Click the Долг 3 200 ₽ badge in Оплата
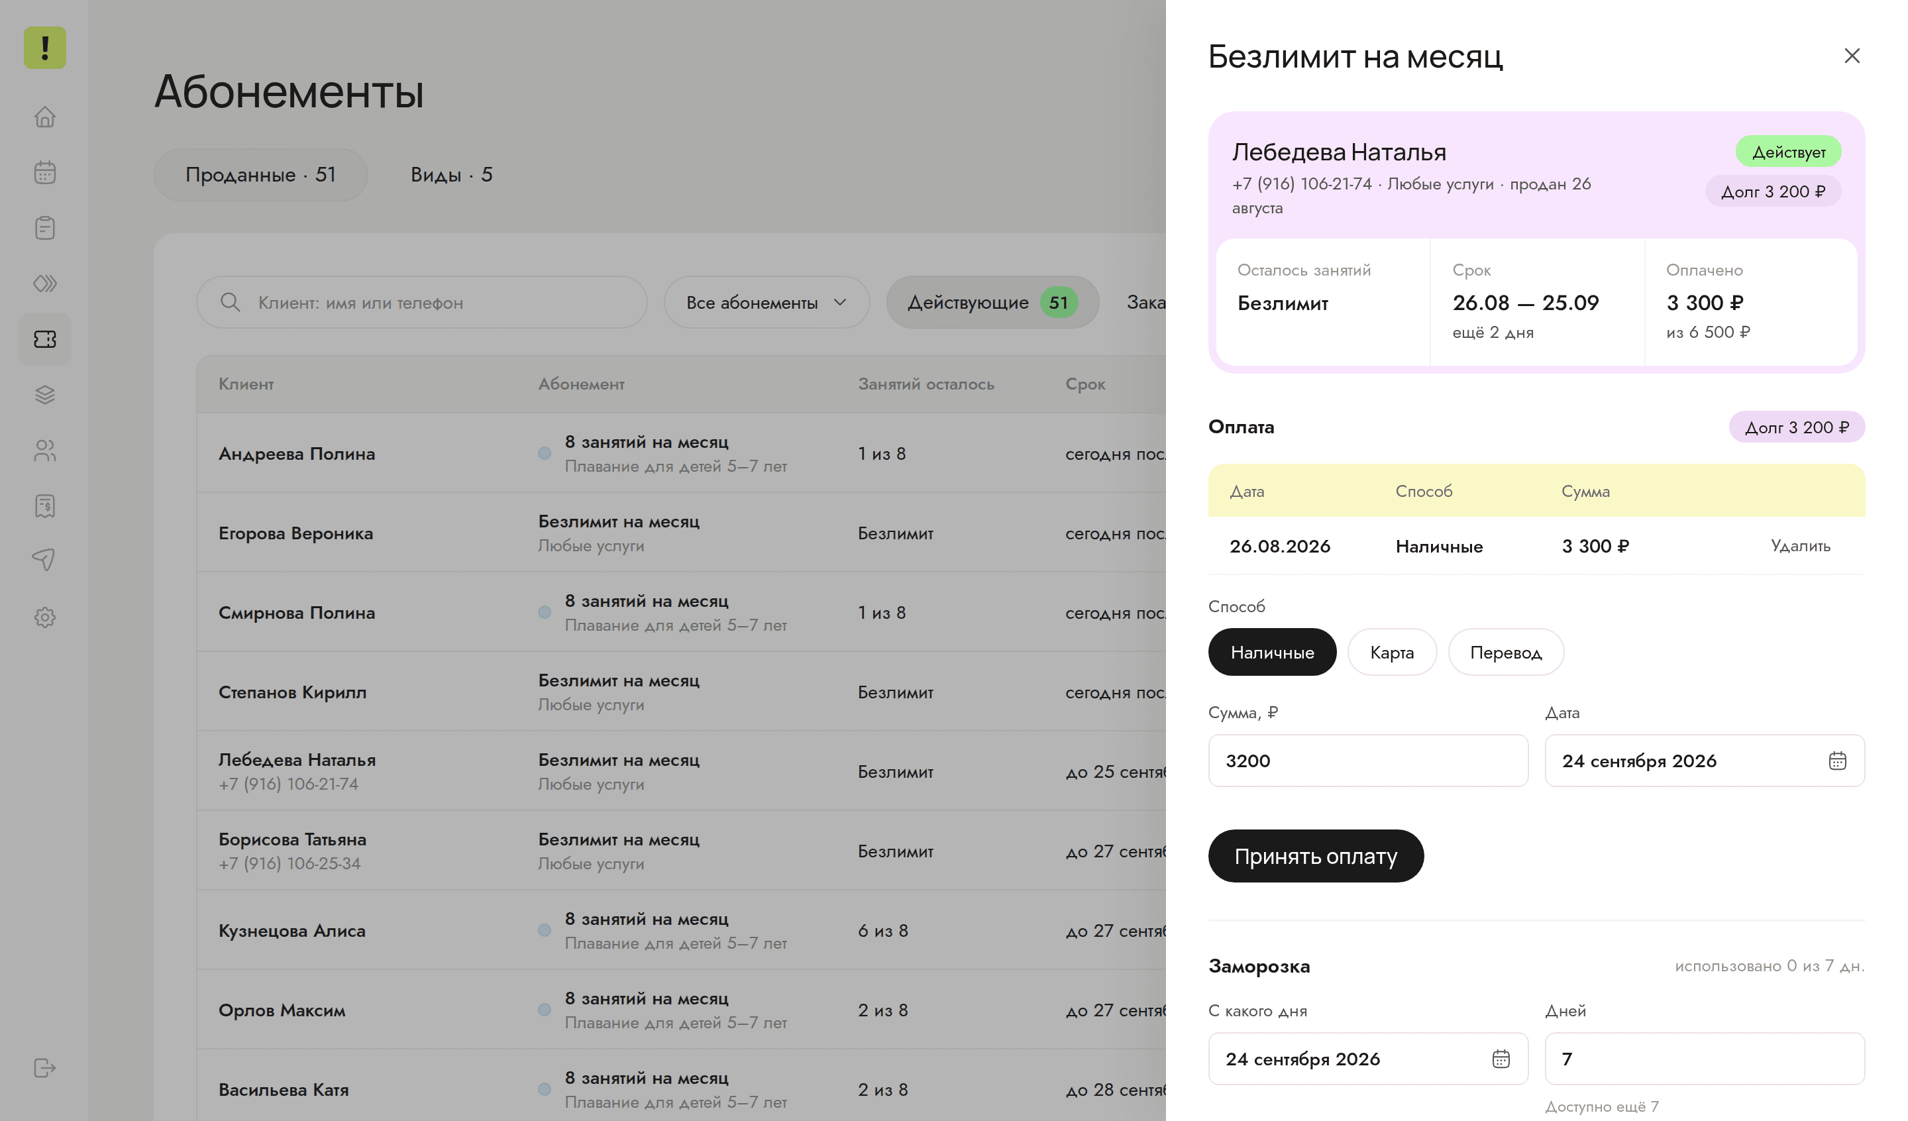 (1796, 427)
